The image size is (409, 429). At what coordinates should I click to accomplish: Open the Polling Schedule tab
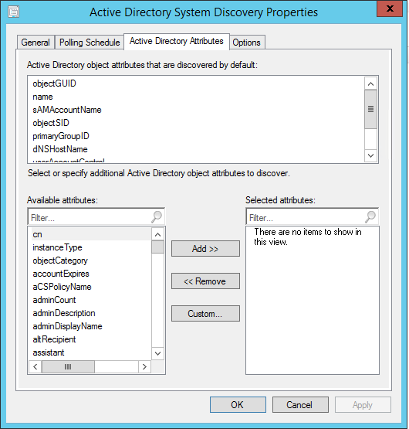click(90, 43)
